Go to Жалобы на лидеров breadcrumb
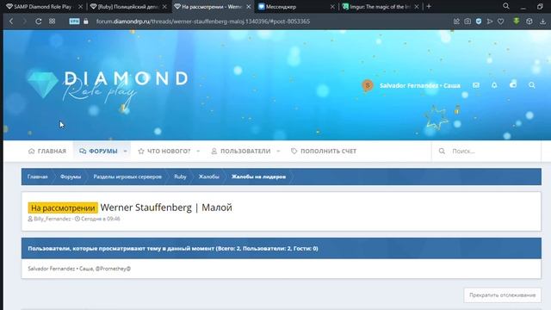This screenshot has width=551, height=310. (x=258, y=177)
